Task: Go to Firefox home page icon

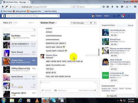Action: (x=117, y=7)
